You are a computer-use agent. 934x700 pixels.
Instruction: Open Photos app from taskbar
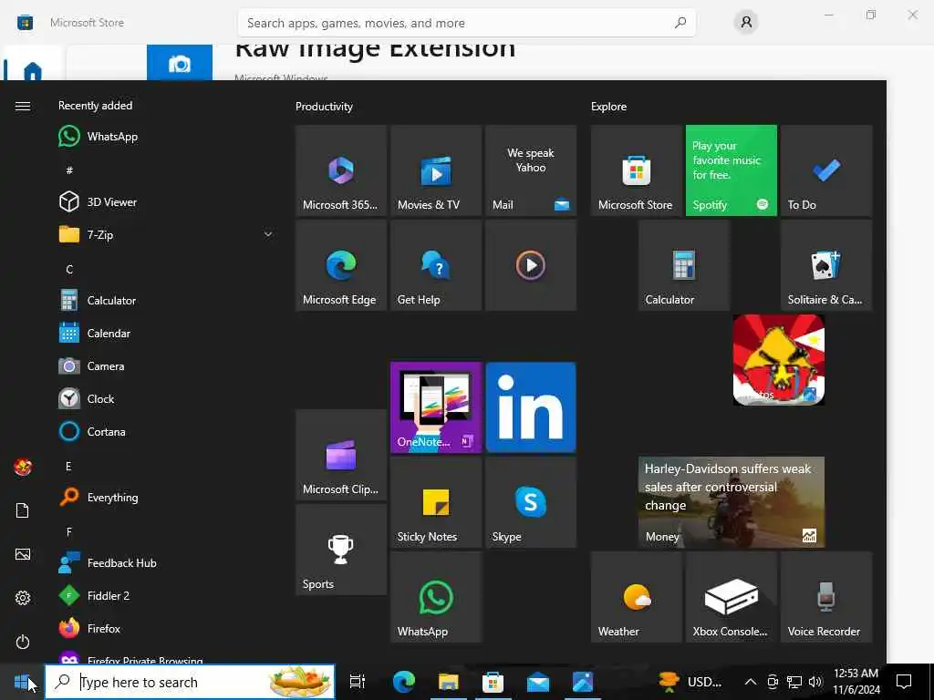pos(583,682)
